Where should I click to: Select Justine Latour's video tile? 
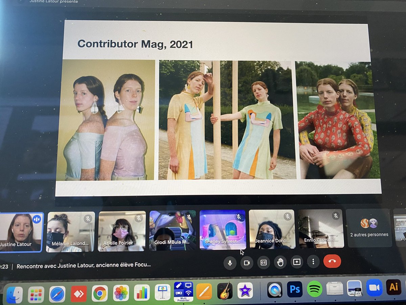[21, 232]
